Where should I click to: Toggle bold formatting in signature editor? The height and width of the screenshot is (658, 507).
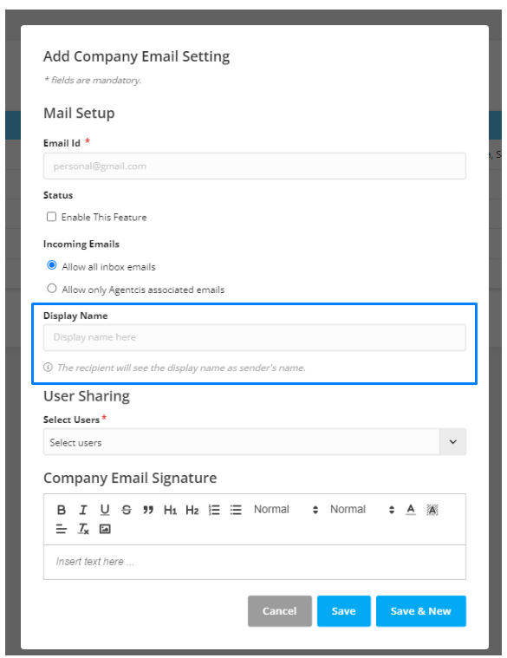point(62,510)
